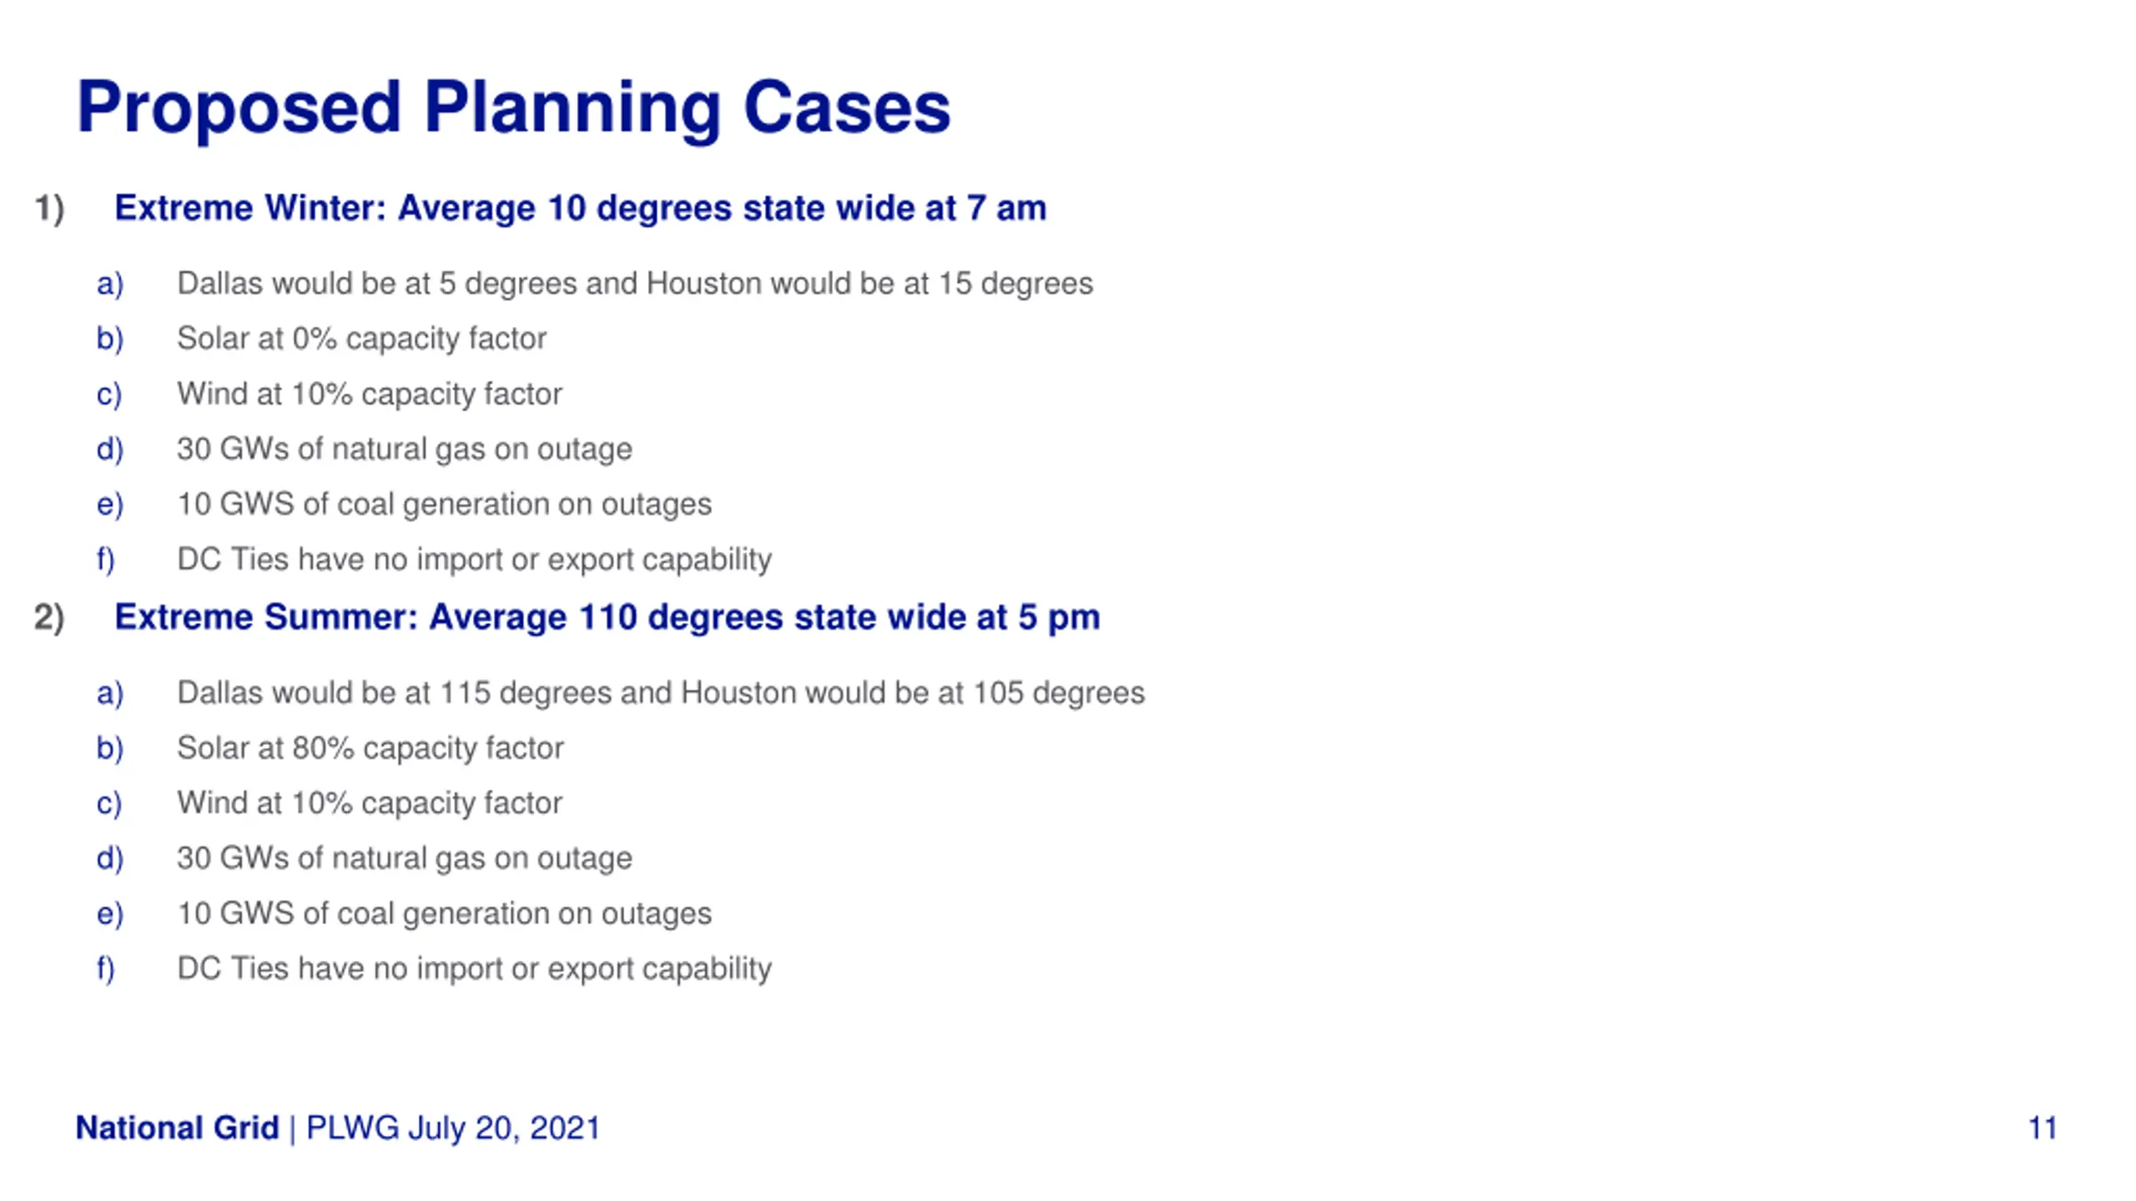The height and width of the screenshot is (1201, 2136).
Task: Click summer '30 GWs of natural gas on outage'
Action: pos(404,858)
